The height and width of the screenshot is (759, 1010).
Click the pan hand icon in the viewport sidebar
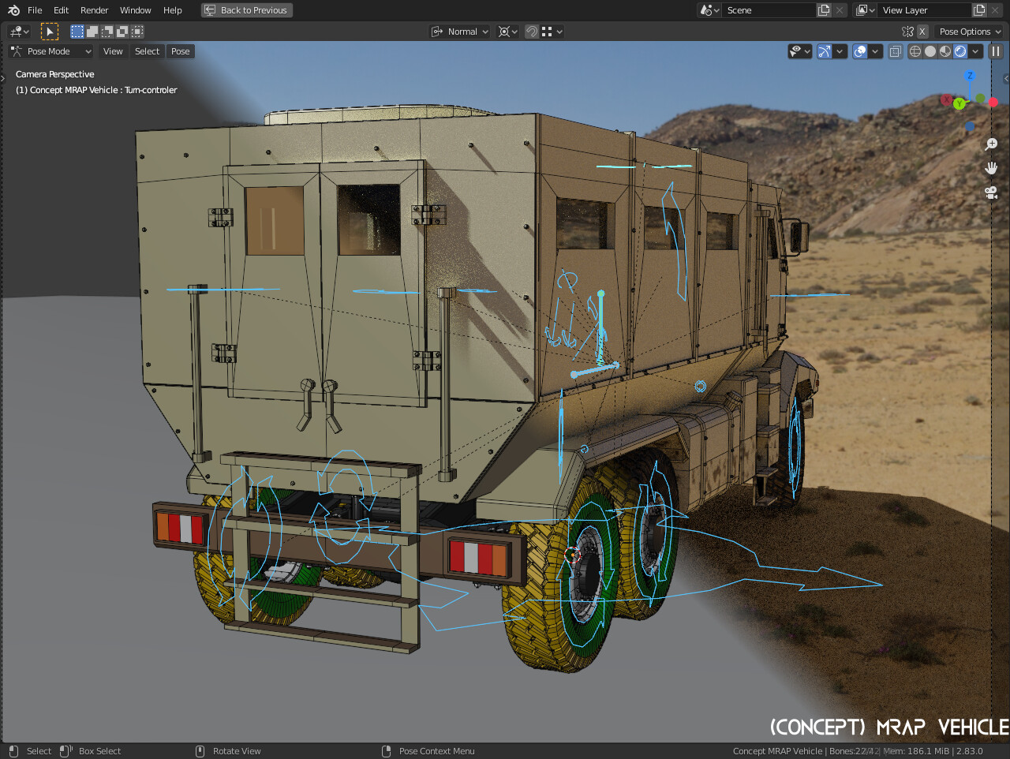[991, 167]
